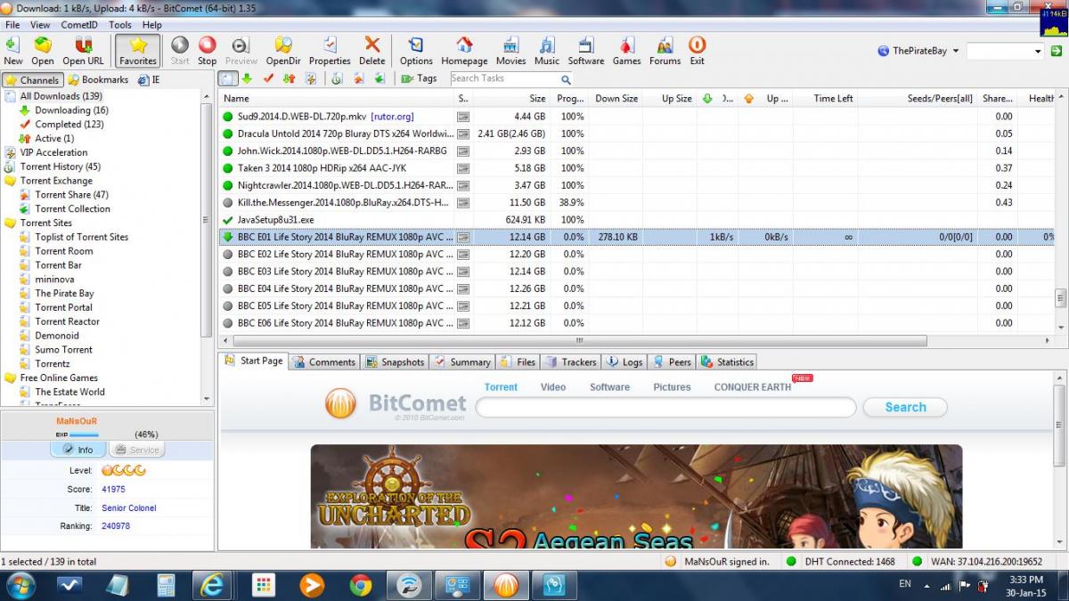Click the EXP progress bar

click(85, 435)
